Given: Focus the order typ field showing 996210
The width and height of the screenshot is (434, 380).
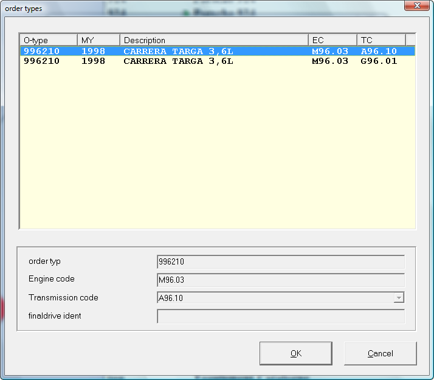Looking at the screenshot, I should tap(281, 261).
